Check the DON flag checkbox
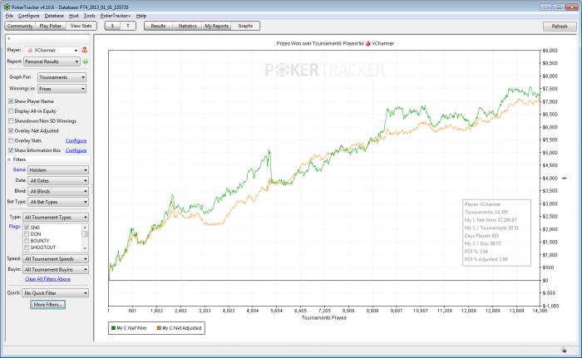This screenshot has width=582, height=358. (27, 234)
